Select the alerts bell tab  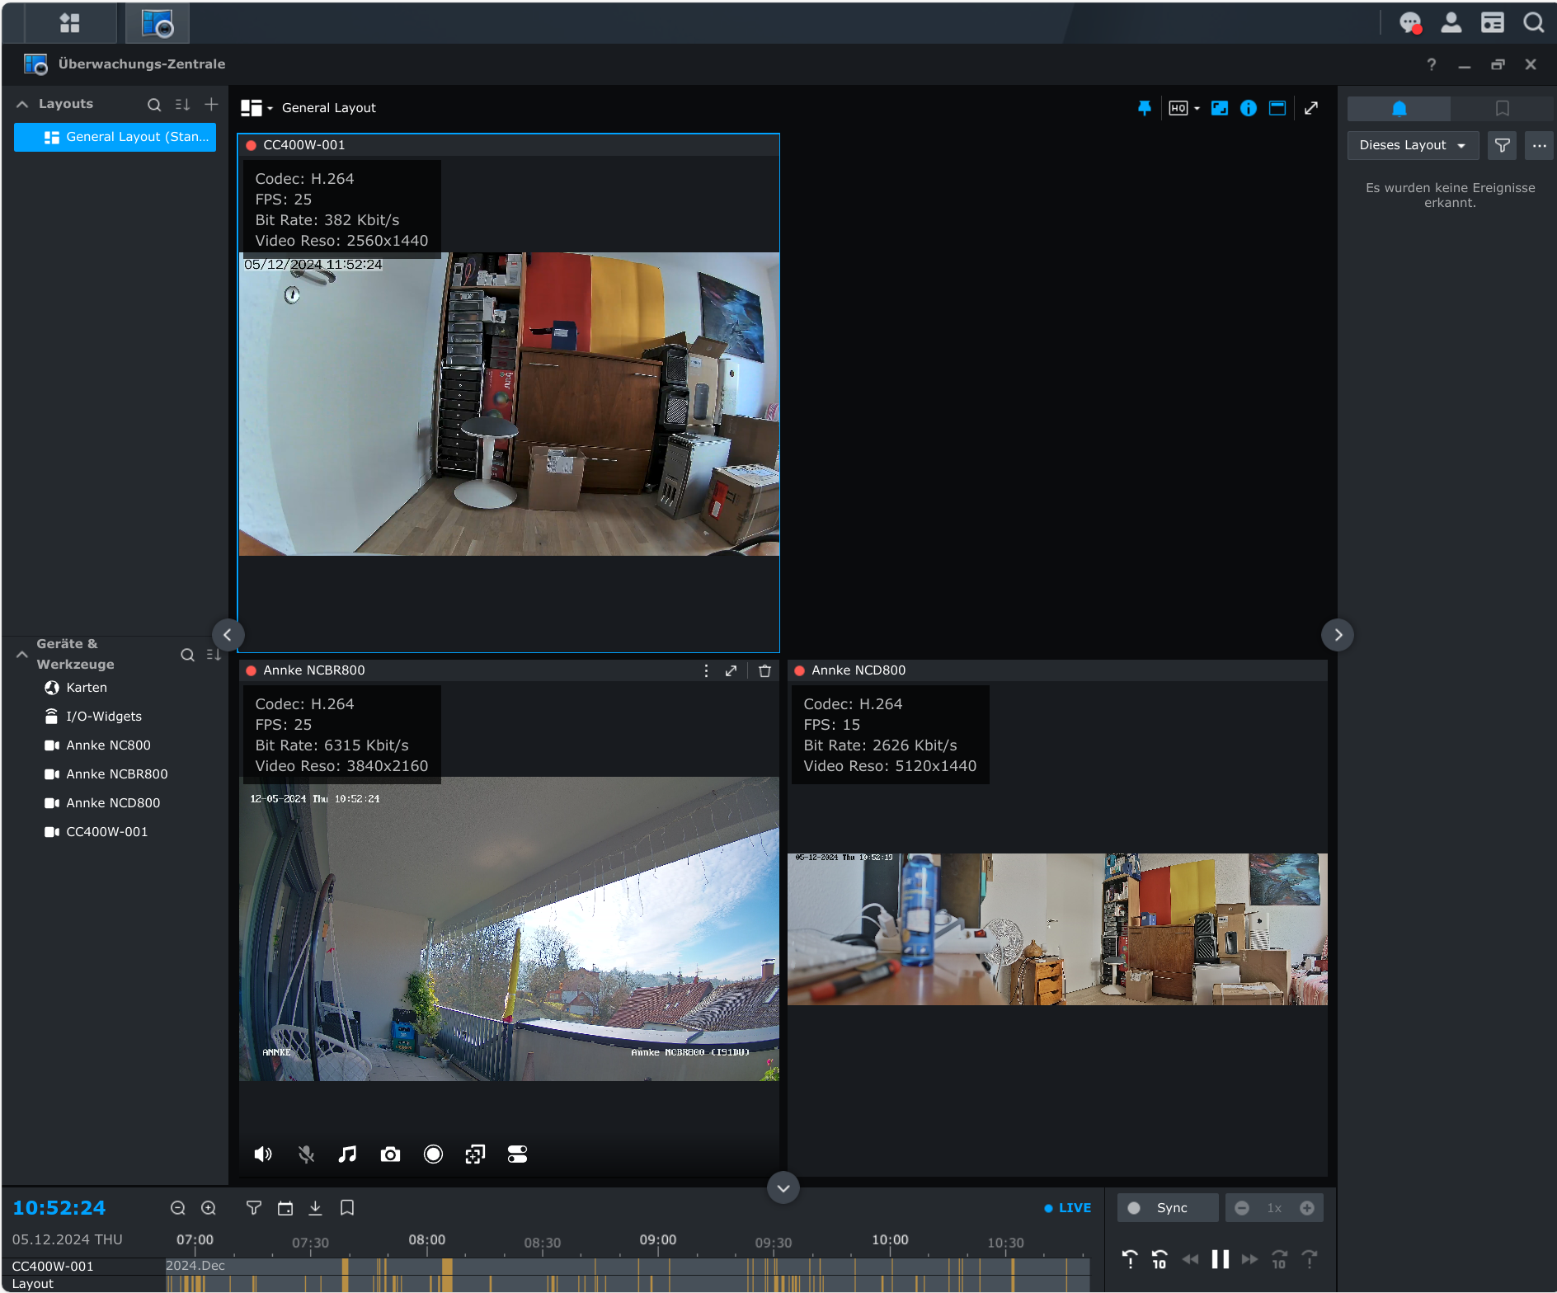click(1399, 108)
